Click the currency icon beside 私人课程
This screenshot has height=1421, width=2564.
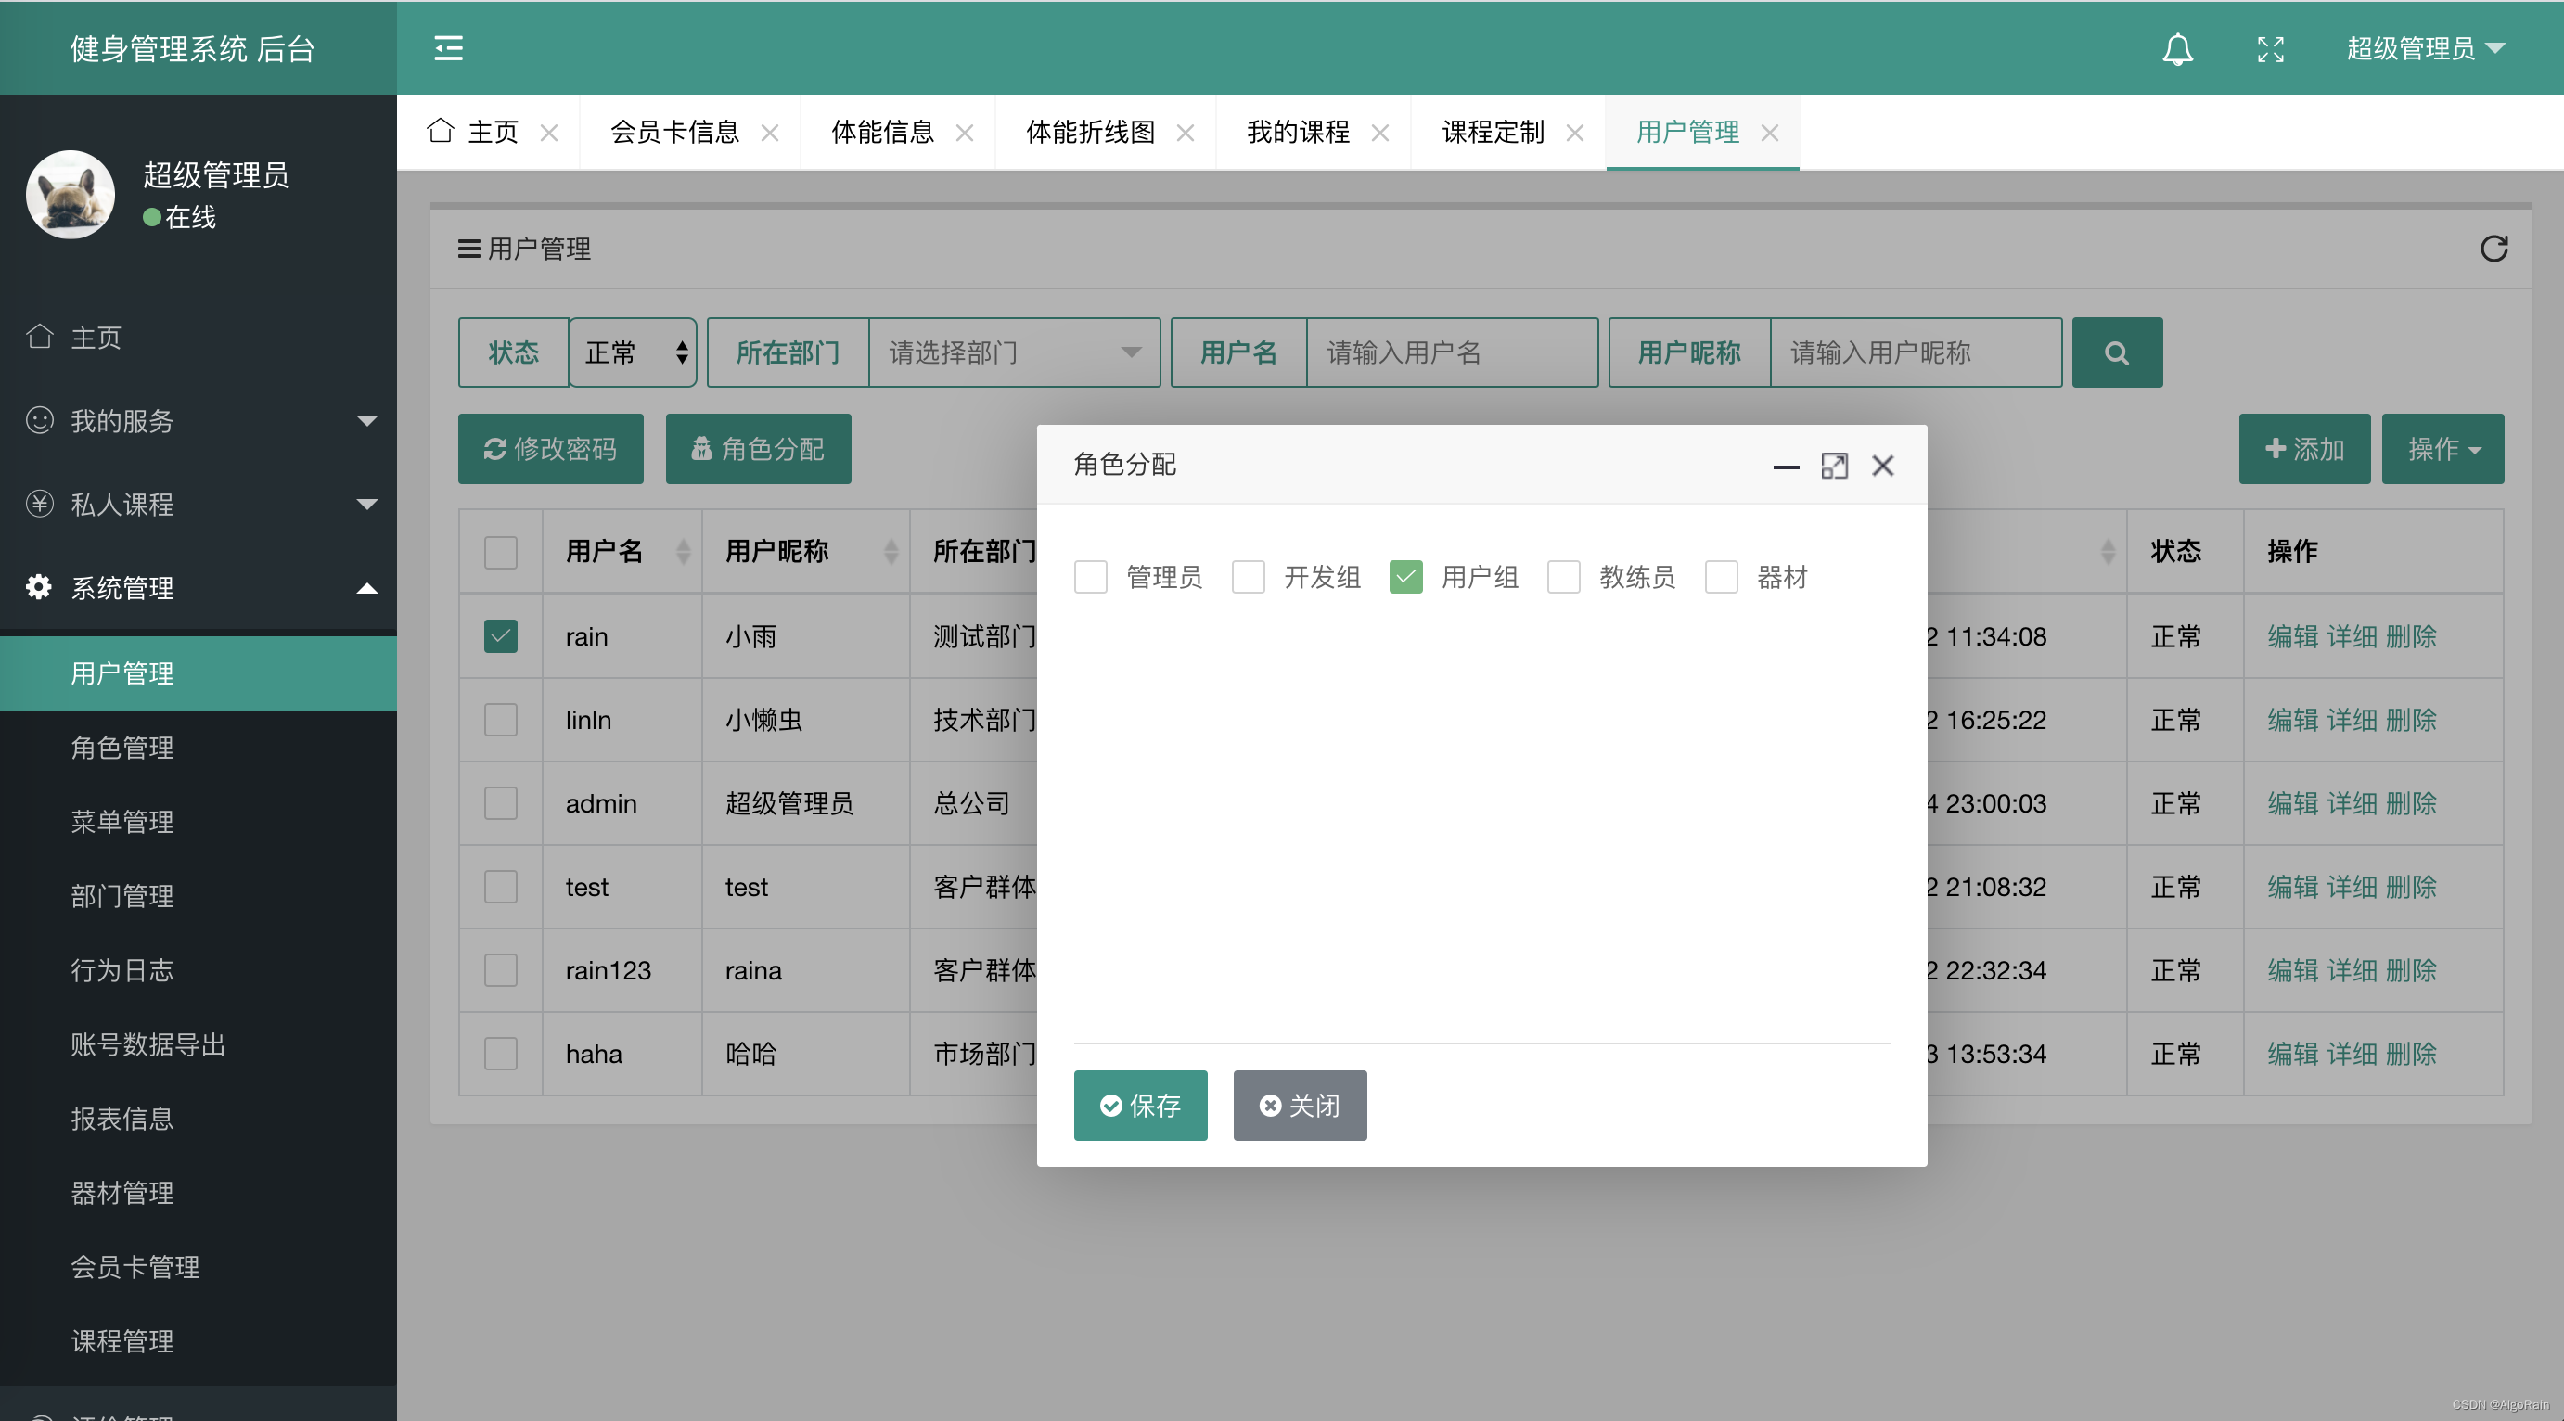coord(40,505)
